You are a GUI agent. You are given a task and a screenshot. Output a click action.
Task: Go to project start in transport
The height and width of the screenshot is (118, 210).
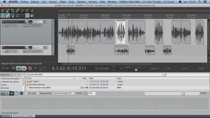click(x=3, y=69)
